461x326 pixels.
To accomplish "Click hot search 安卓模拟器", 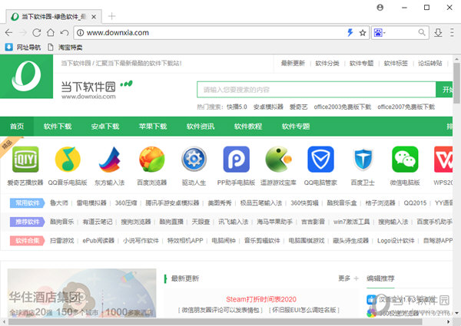I will tap(268, 107).
